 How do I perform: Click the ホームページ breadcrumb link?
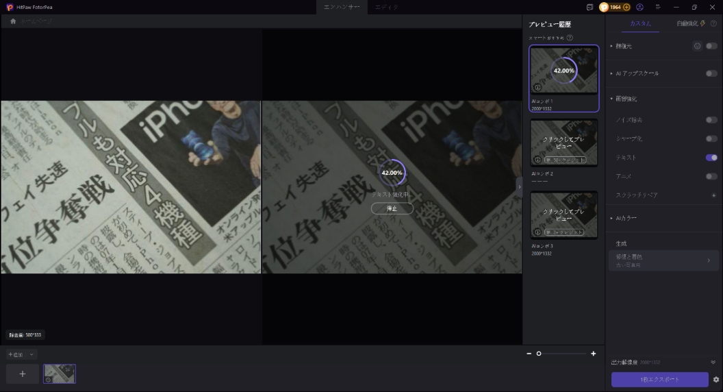[x=36, y=21]
